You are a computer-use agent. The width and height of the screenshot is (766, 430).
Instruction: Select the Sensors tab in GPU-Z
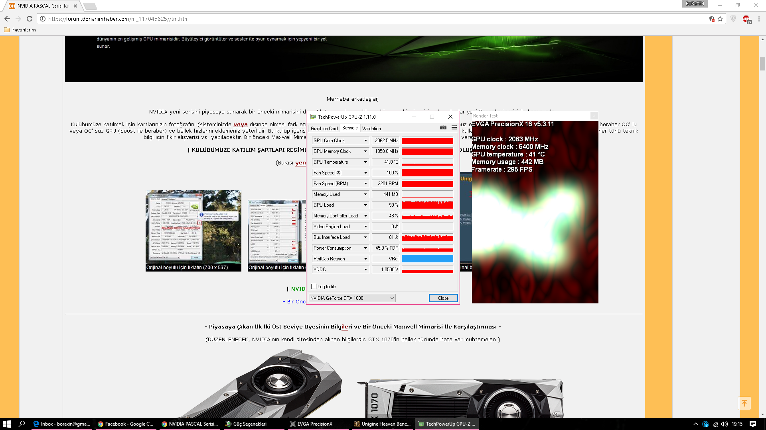(350, 128)
